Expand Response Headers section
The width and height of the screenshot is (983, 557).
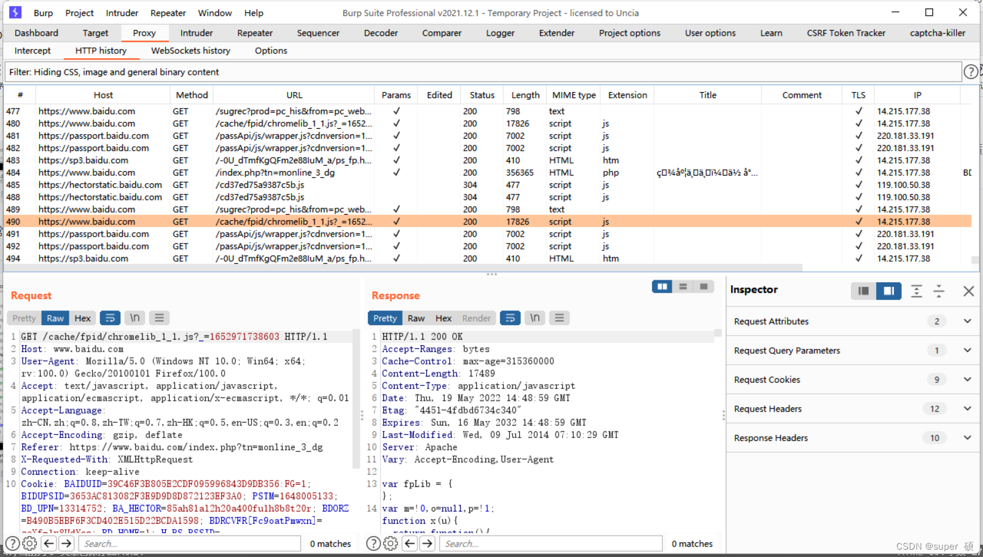[967, 437]
